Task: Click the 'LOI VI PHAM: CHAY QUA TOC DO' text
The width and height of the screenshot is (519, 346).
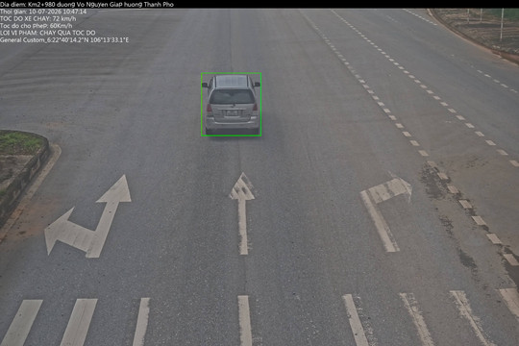Action: 48,33
